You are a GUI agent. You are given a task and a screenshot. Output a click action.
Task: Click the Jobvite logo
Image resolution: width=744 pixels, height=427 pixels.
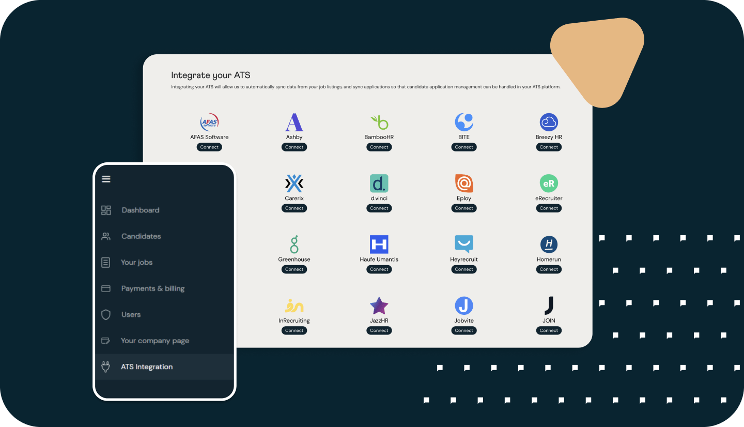(x=464, y=306)
